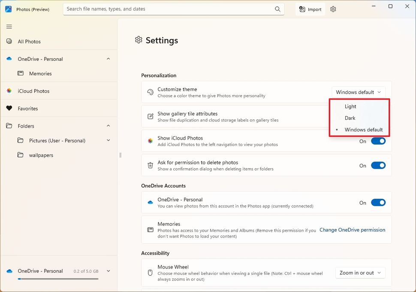The width and height of the screenshot is (416, 292).
Task: Click the Import button
Action: [310, 9]
